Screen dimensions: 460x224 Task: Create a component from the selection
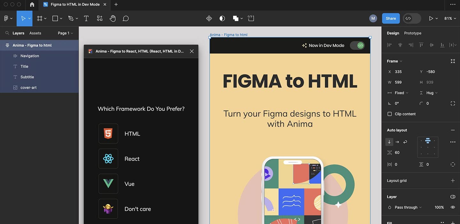209,18
